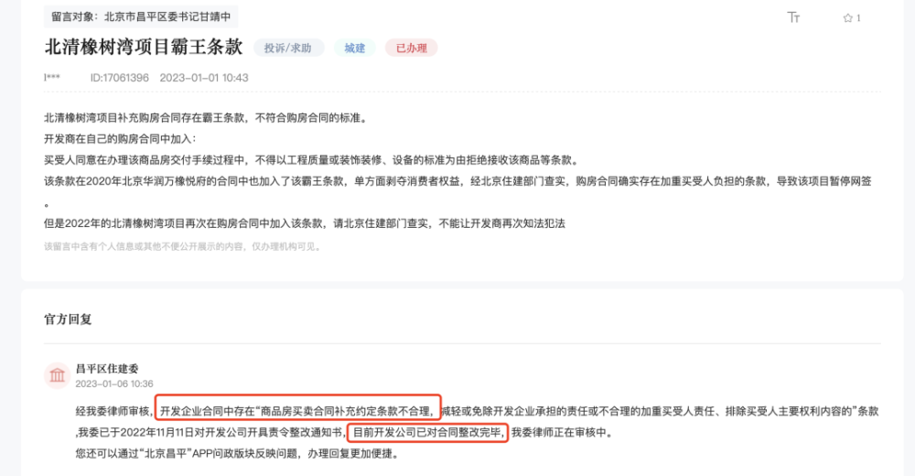Click the star favorite icon

tap(848, 18)
